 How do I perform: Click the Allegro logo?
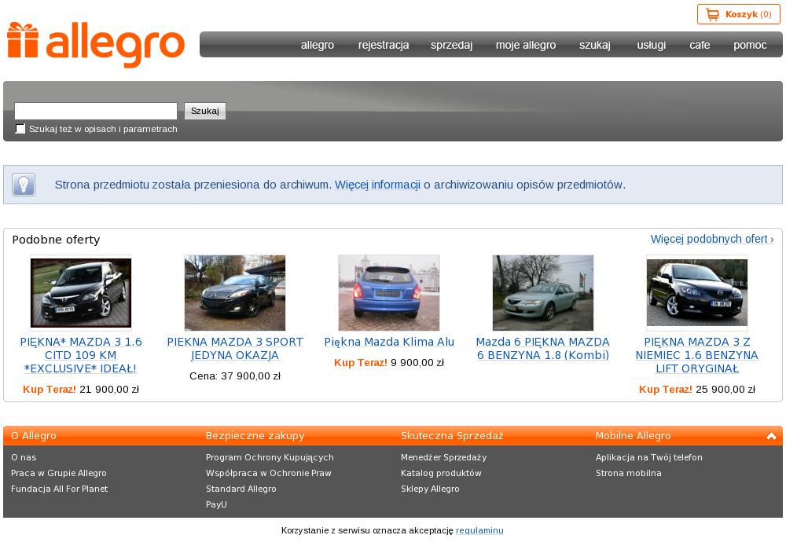[96, 45]
